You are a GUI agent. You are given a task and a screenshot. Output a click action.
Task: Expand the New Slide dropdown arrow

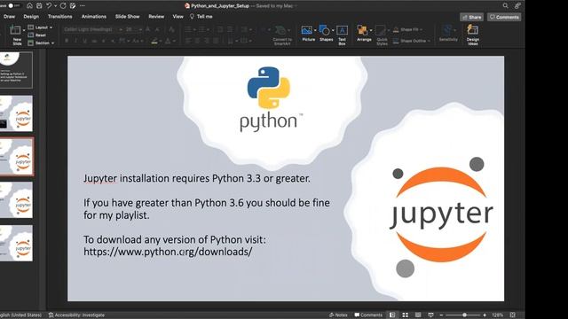coord(24,30)
